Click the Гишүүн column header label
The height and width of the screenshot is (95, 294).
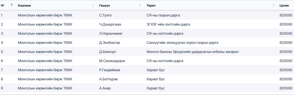coord(104,6)
